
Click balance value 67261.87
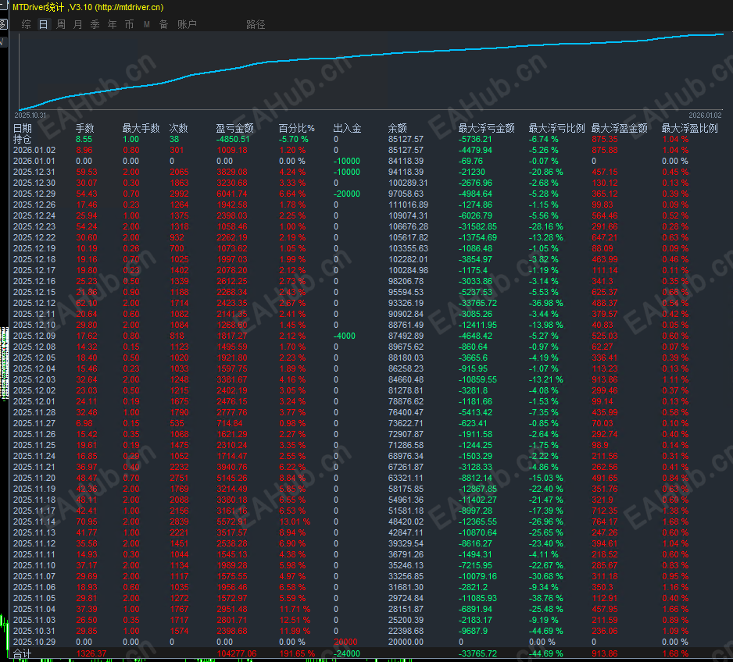tap(406, 467)
